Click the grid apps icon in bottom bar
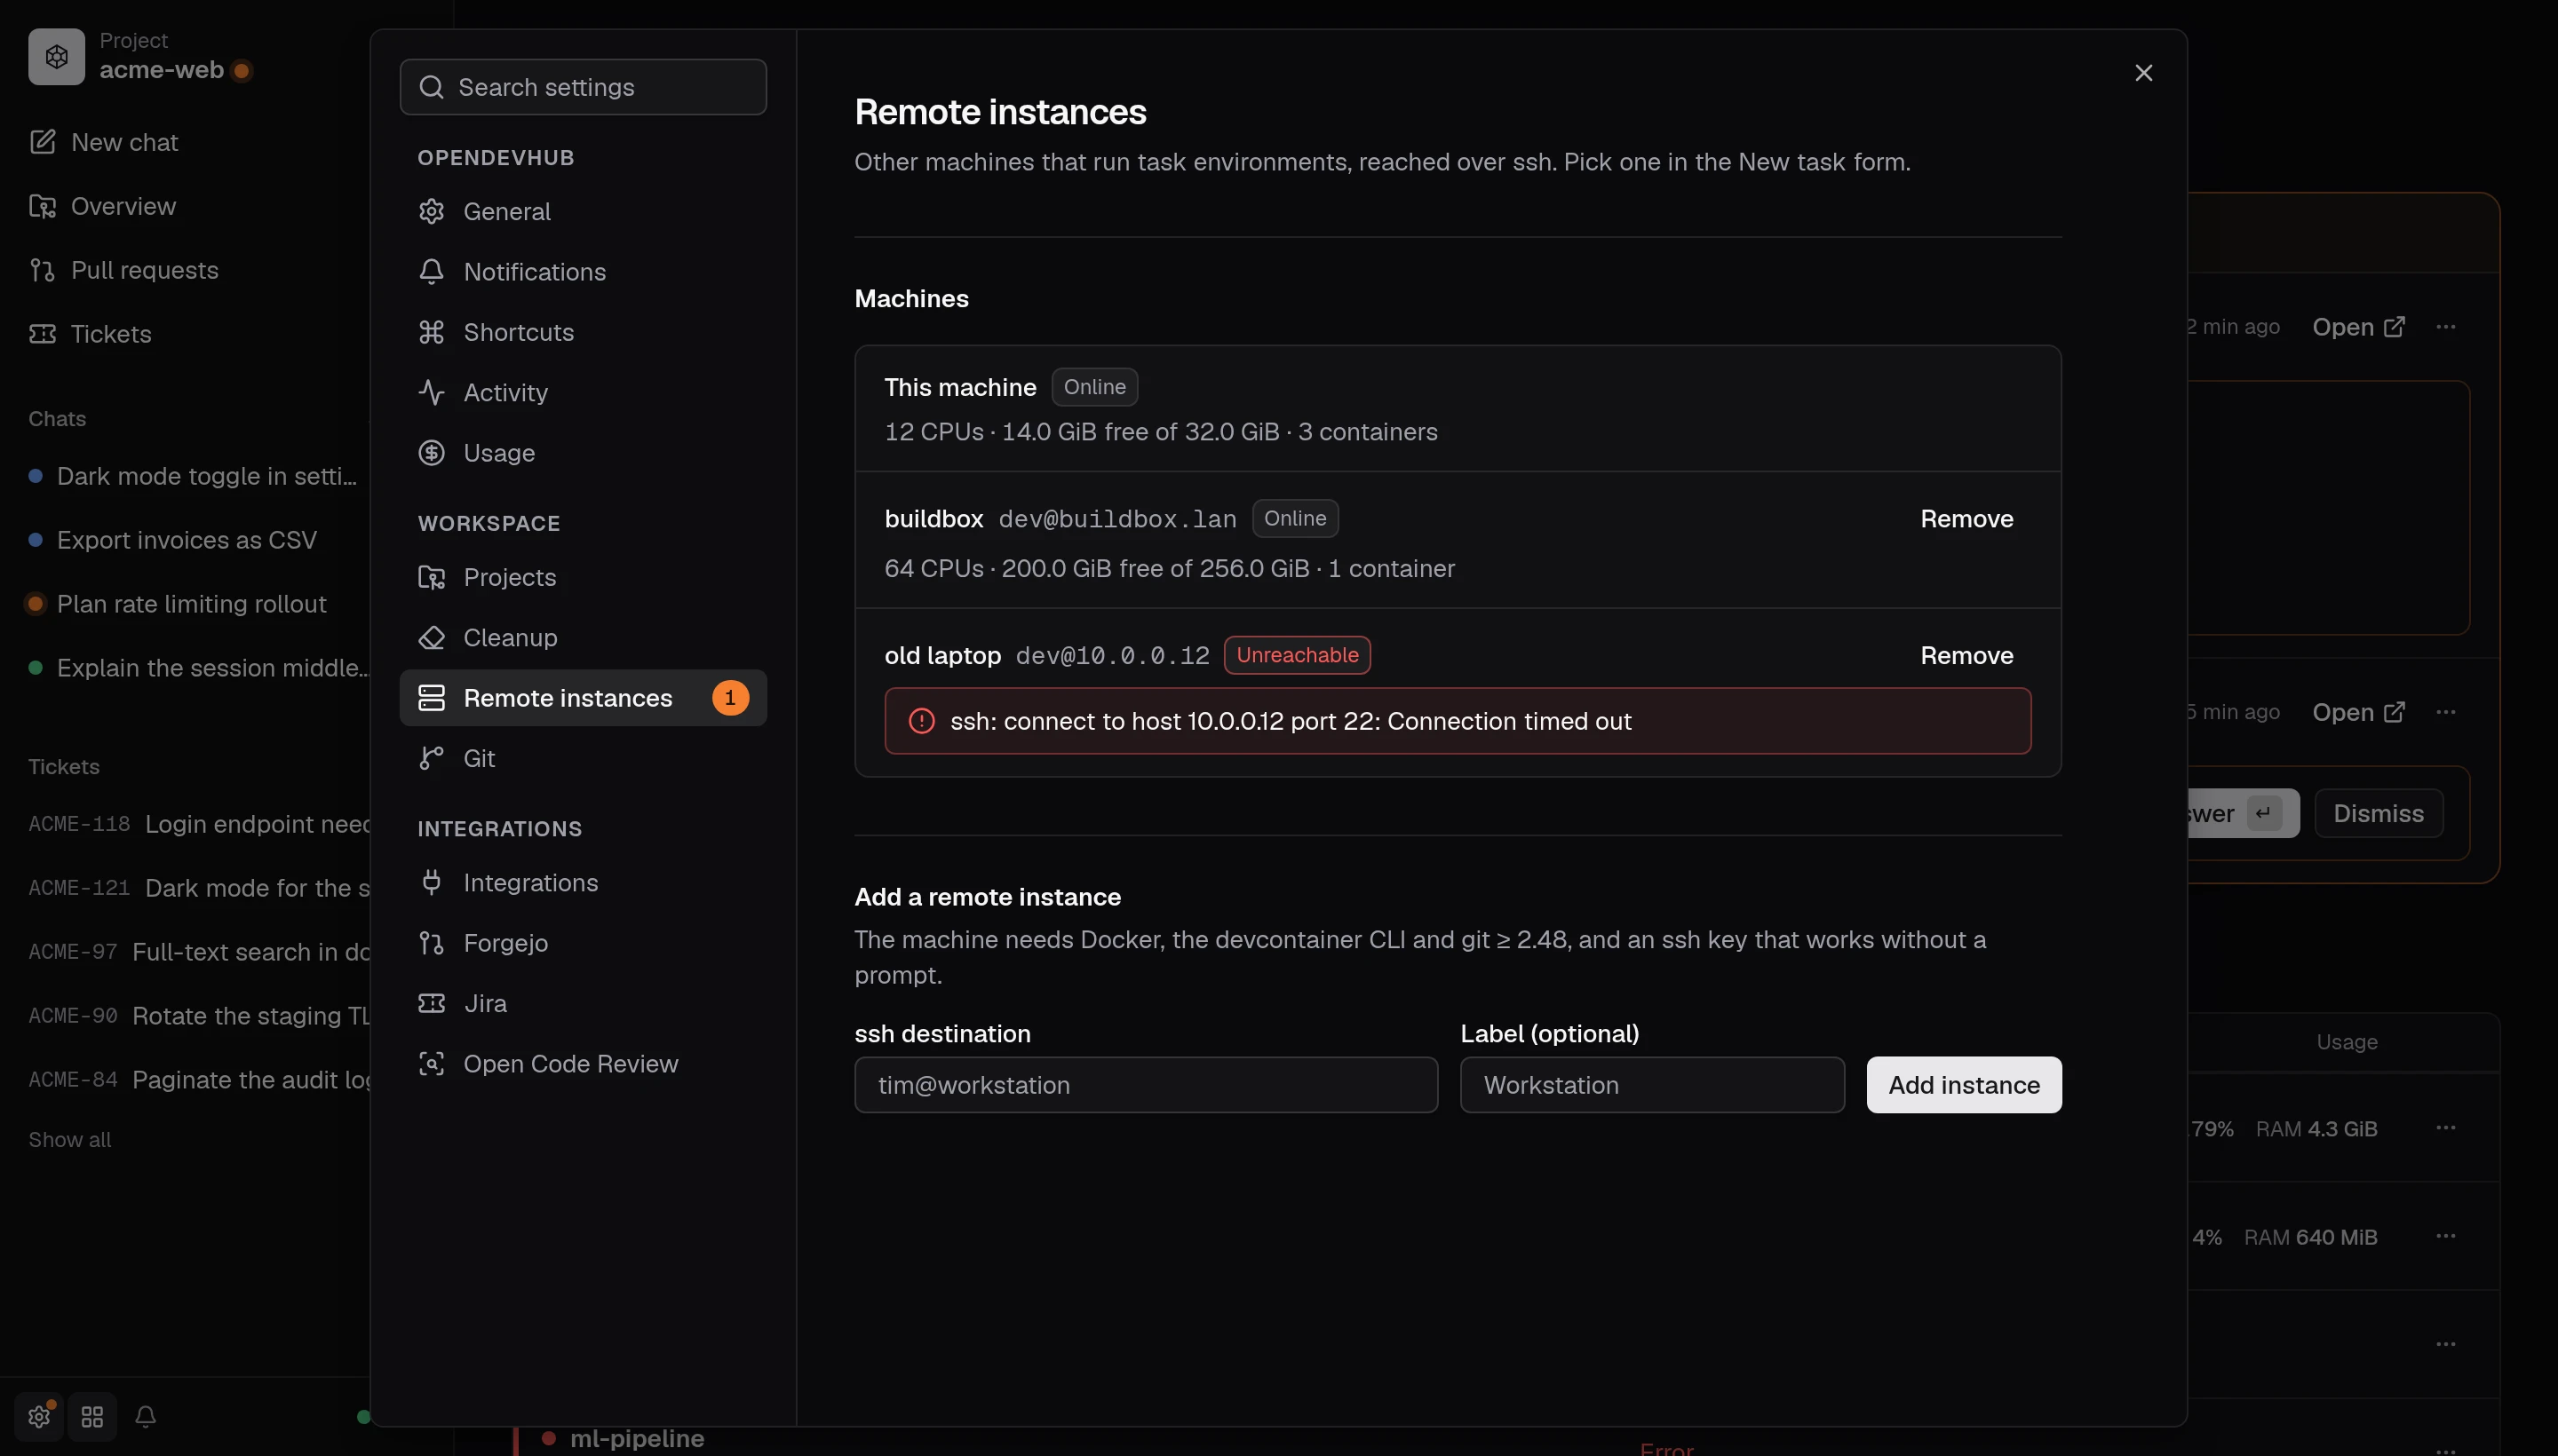2558x1456 pixels. pyautogui.click(x=92, y=1417)
